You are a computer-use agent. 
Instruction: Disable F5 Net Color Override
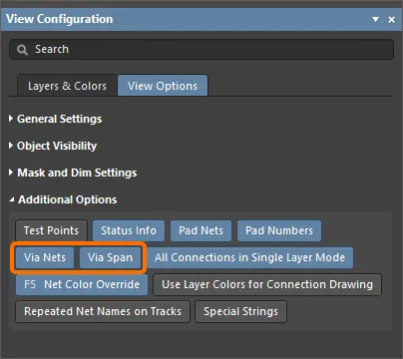point(82,284)
